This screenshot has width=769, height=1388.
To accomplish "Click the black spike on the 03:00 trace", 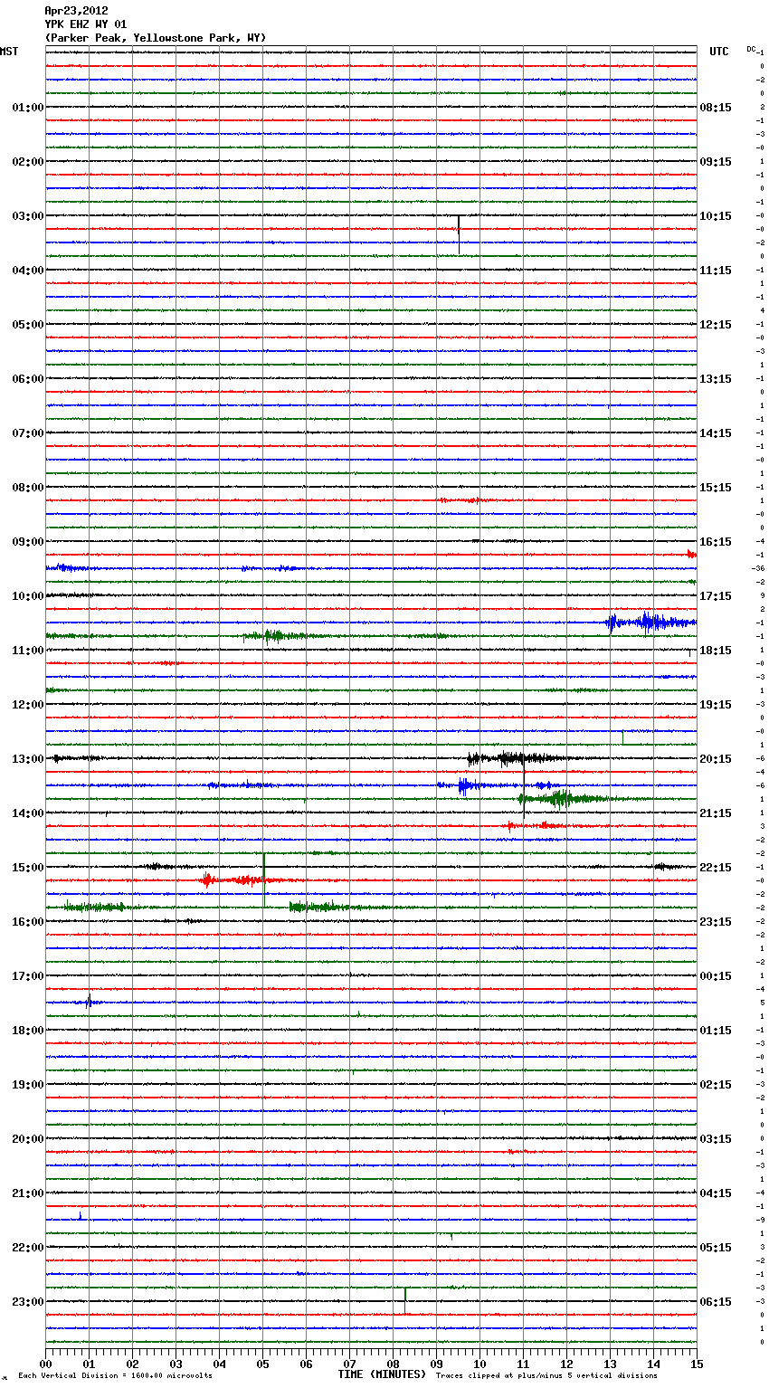I will (x=459, y=233).
